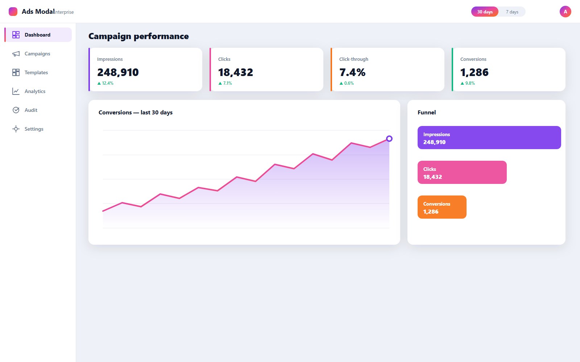Open the user avatar A
Screen dimensions: 580x362
(x=565, y=12)
